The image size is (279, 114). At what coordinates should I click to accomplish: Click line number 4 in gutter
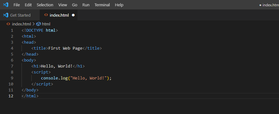coord(12,48)
